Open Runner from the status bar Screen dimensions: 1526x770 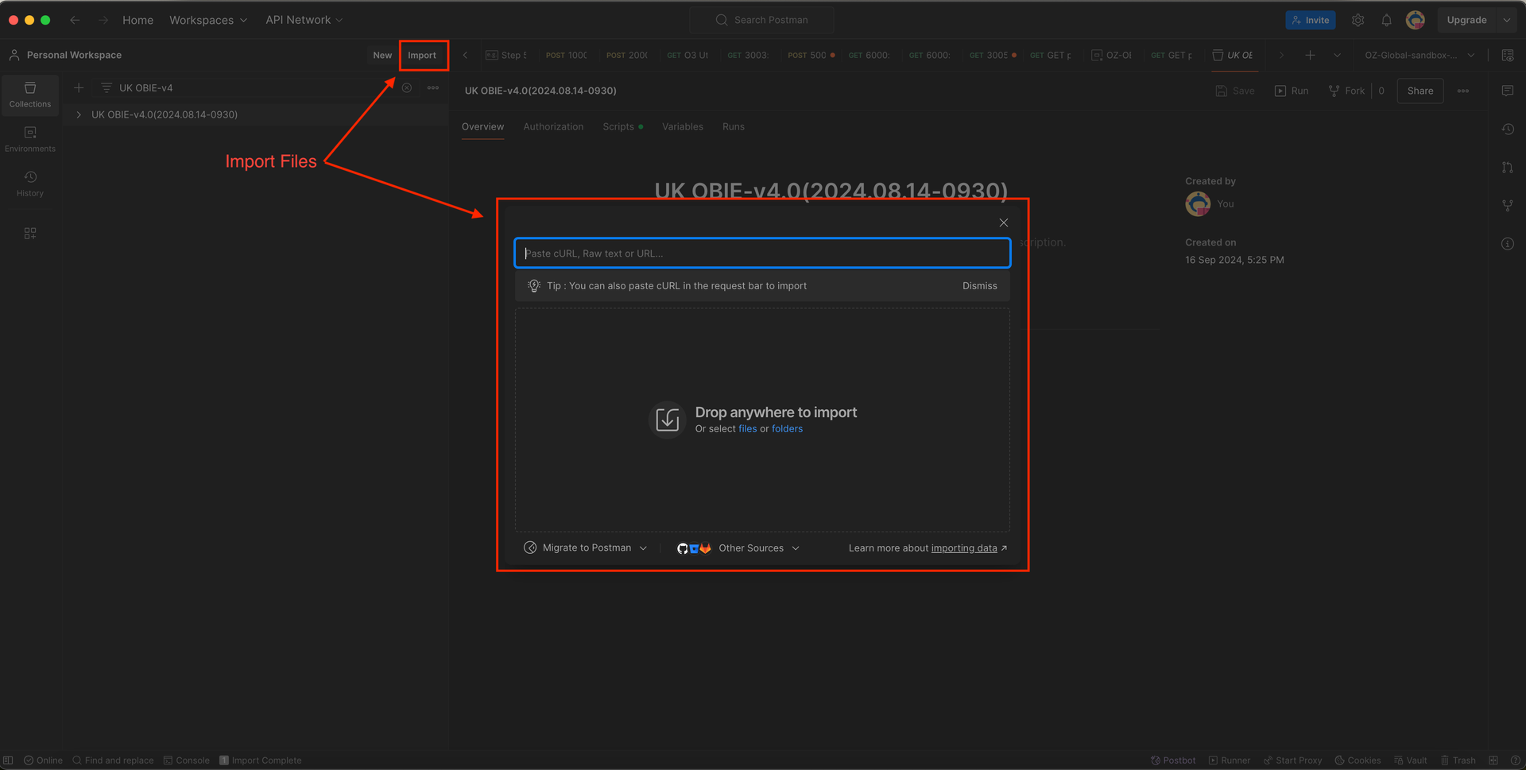pos(1230,760)
